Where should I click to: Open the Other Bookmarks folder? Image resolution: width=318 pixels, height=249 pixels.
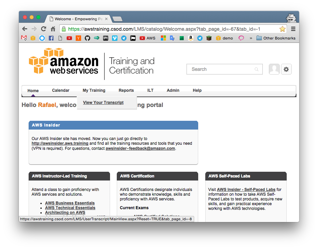276,38
